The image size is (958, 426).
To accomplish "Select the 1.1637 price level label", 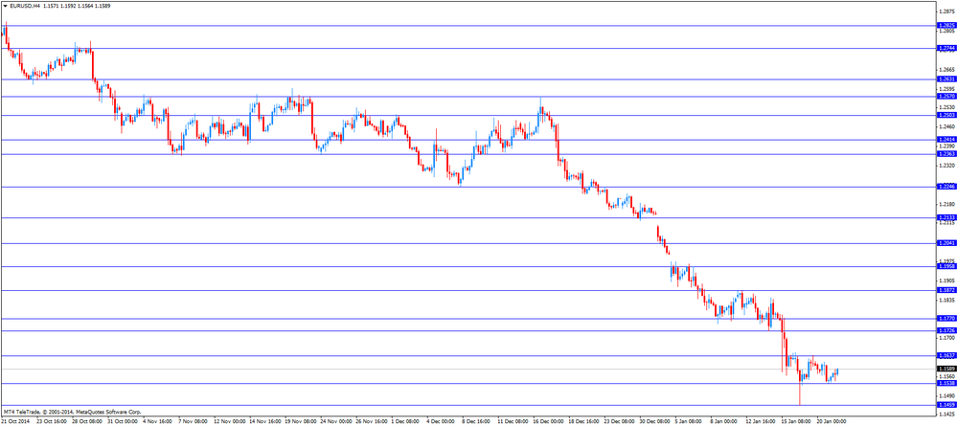I will click(946, 355).
